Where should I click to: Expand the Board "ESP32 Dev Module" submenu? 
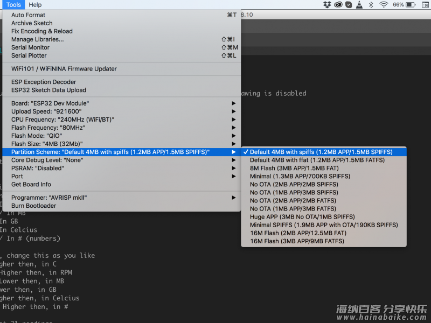click(122, 103)
